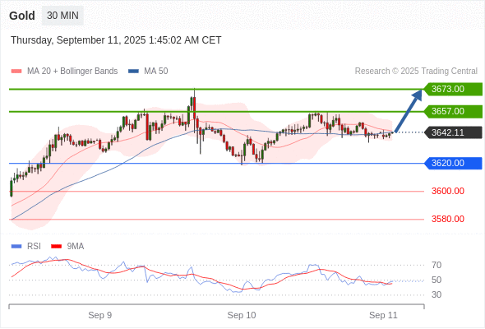Image resolution: width=485 pixels, height=329 pixels.
Task: Click the Gold instrument title
Action: (22, 16)
